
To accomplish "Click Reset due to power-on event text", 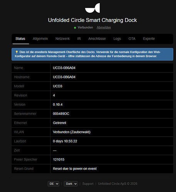I will 75,169.
